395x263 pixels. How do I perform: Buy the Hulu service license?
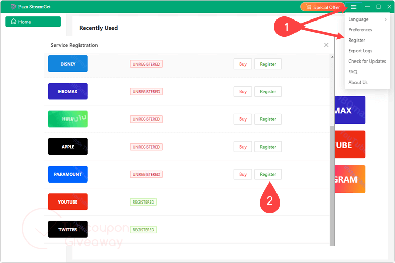[243, 119]
